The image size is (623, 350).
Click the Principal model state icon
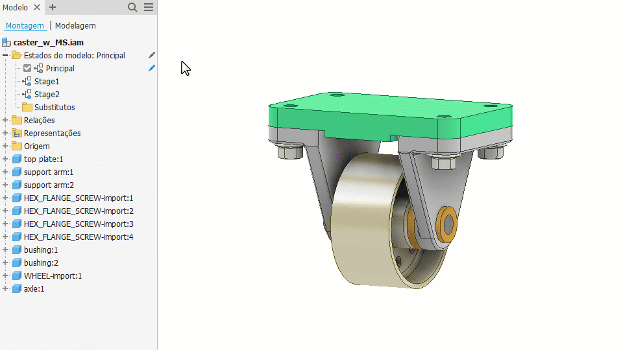38,68
